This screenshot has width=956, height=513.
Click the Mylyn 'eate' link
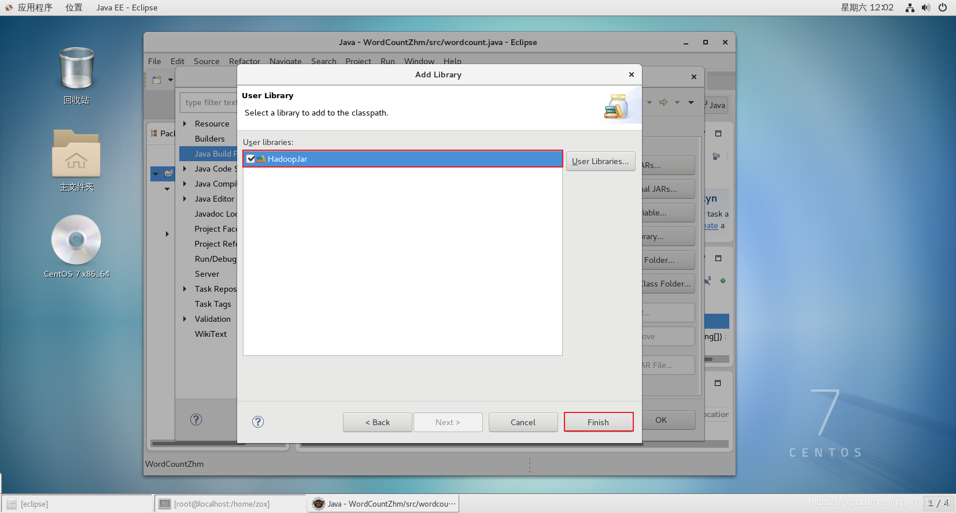pos(711,226)
